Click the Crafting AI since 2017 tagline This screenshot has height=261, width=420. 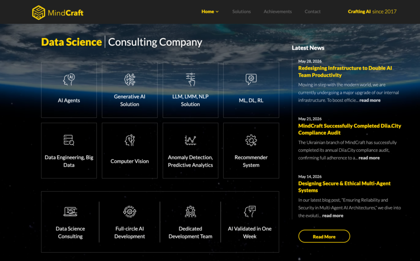coord(372,11)
